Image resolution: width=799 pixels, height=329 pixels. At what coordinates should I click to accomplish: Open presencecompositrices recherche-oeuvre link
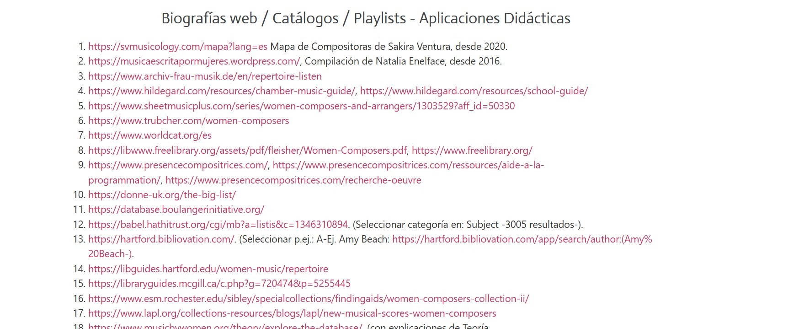(293, 180)
